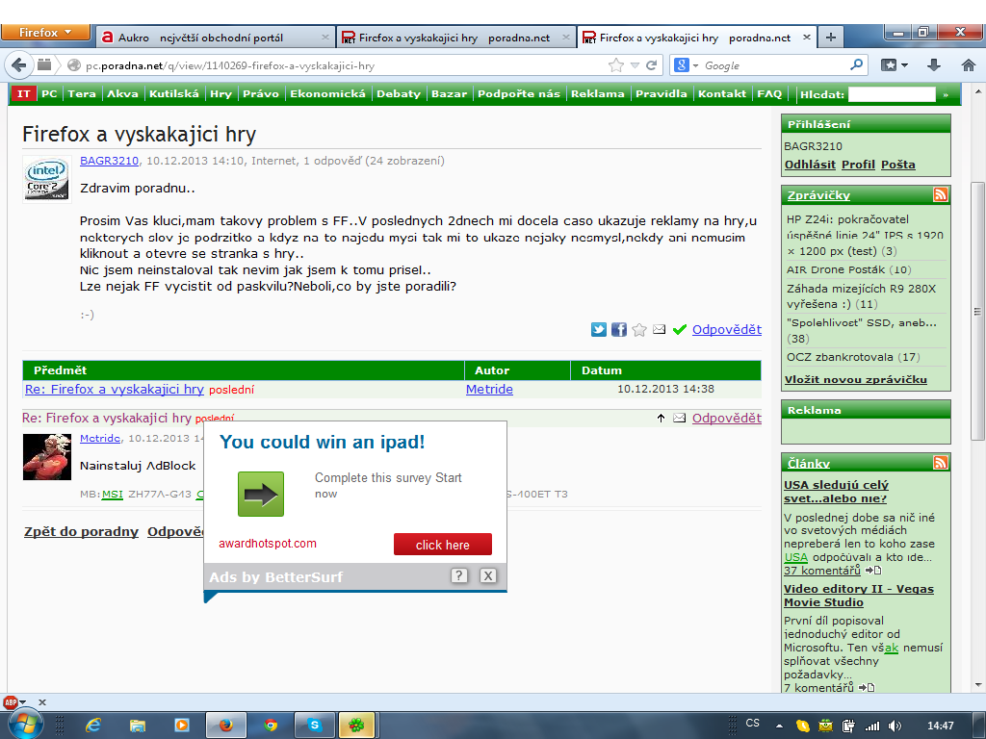Open the volume control in system tray
Screen dimensions: 986x739
coord(895,726)
